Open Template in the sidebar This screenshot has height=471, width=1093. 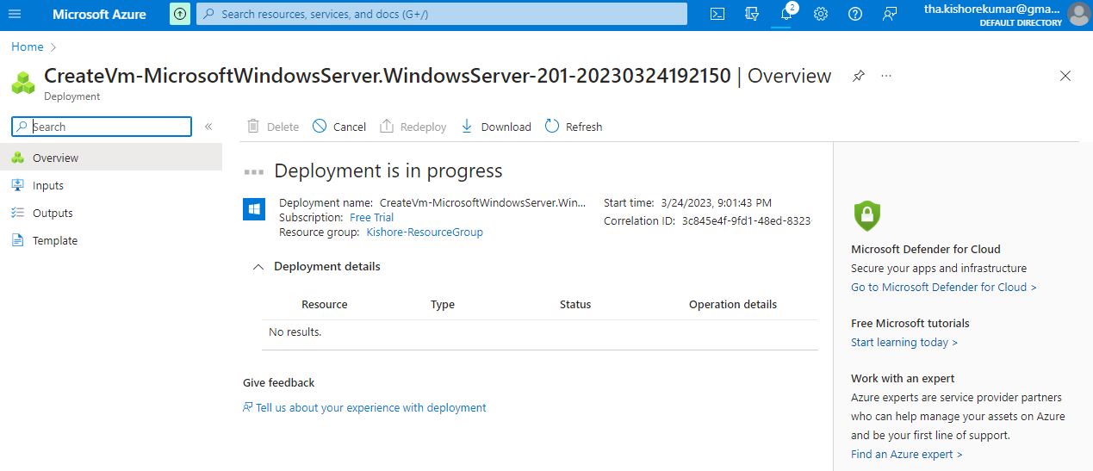(x=55, y=240)
